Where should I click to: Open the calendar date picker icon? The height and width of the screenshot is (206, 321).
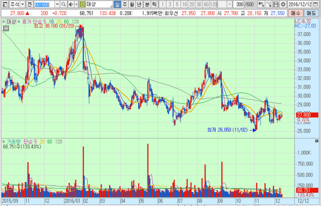point(315,4)
